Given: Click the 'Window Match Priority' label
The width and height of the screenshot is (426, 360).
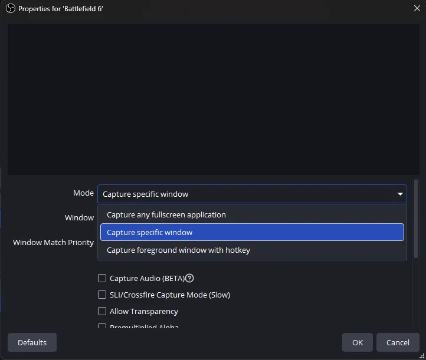Looking at the screenshot, I should 53,242.
